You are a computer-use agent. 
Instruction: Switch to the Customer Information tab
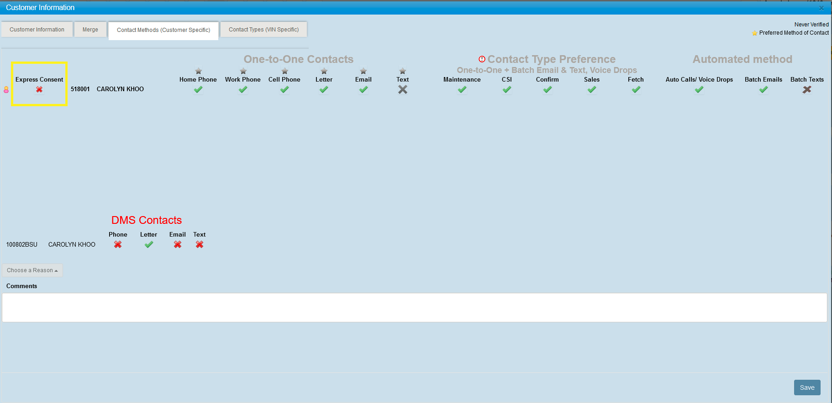[37, 30]
